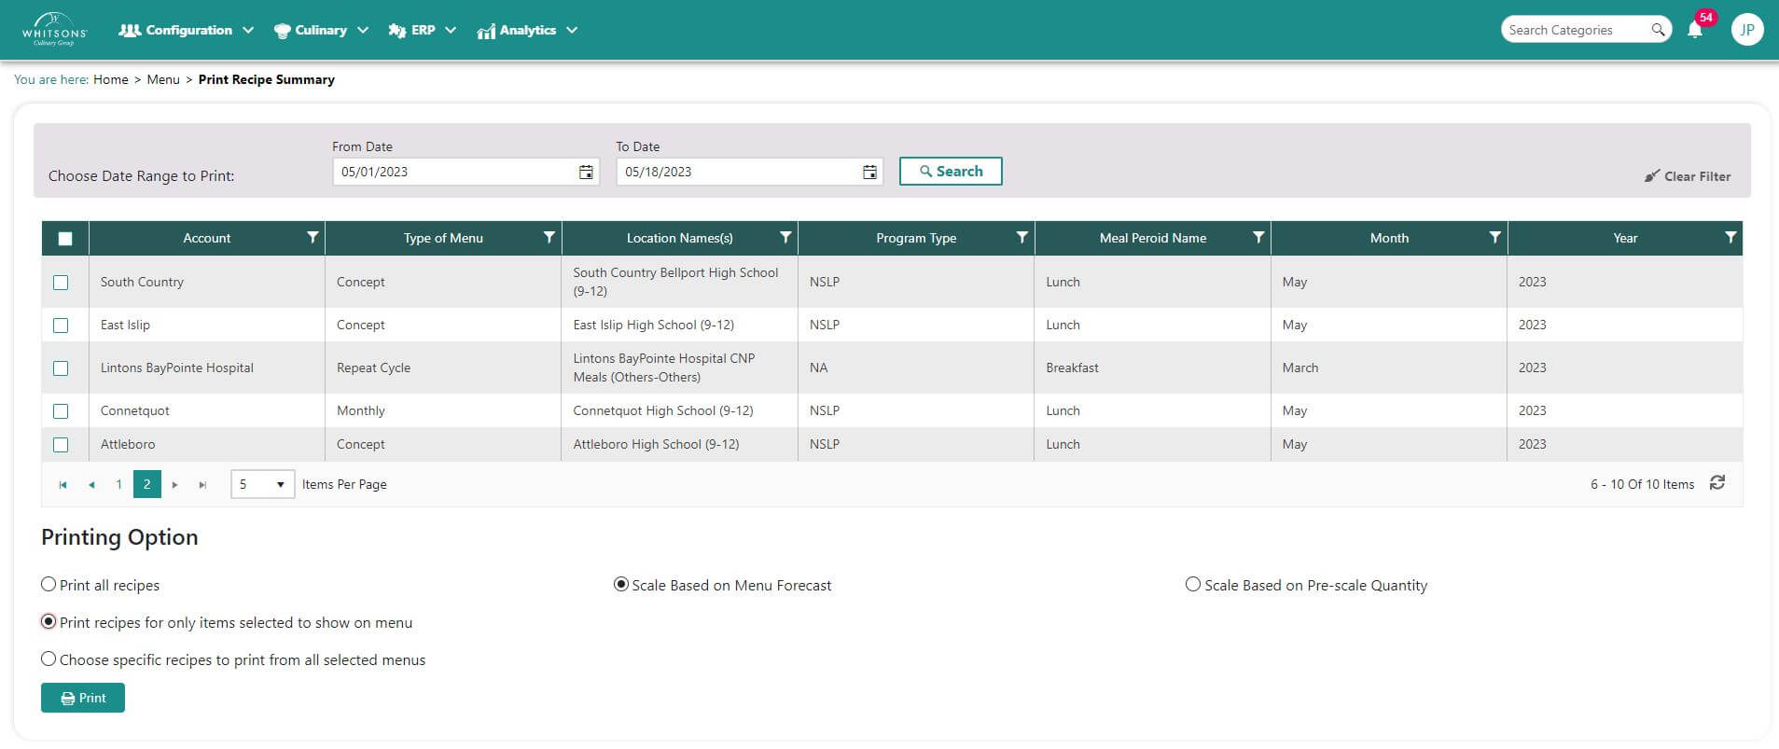This screenshot has width=1779, height=749.
Task: Open the From Date calendar picker
Action: pos(586,172)
